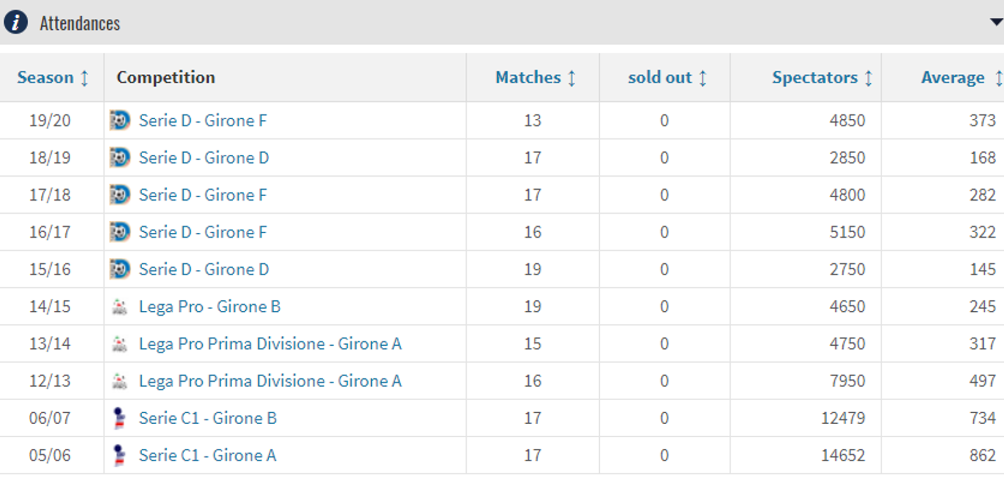The width and height of the screenshot is (1004, 498).
Task: Click Serie D logo in 19/20 row
Action: (x=120, y=120)
